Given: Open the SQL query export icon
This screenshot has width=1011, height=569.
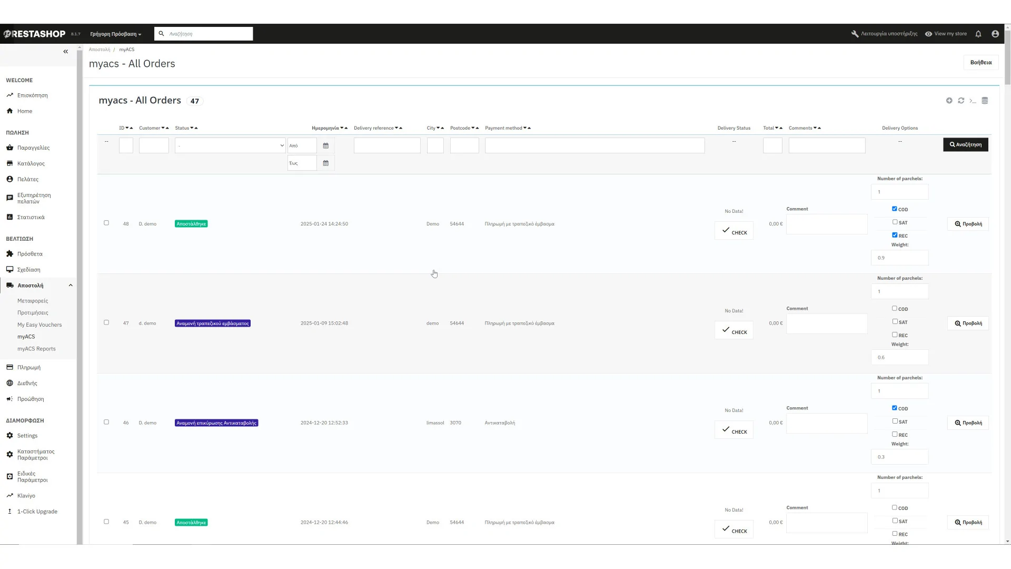Looking at the screenshot, I should (x=973, y=101).
